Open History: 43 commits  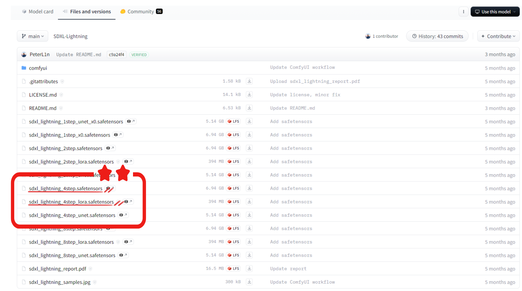437,36
